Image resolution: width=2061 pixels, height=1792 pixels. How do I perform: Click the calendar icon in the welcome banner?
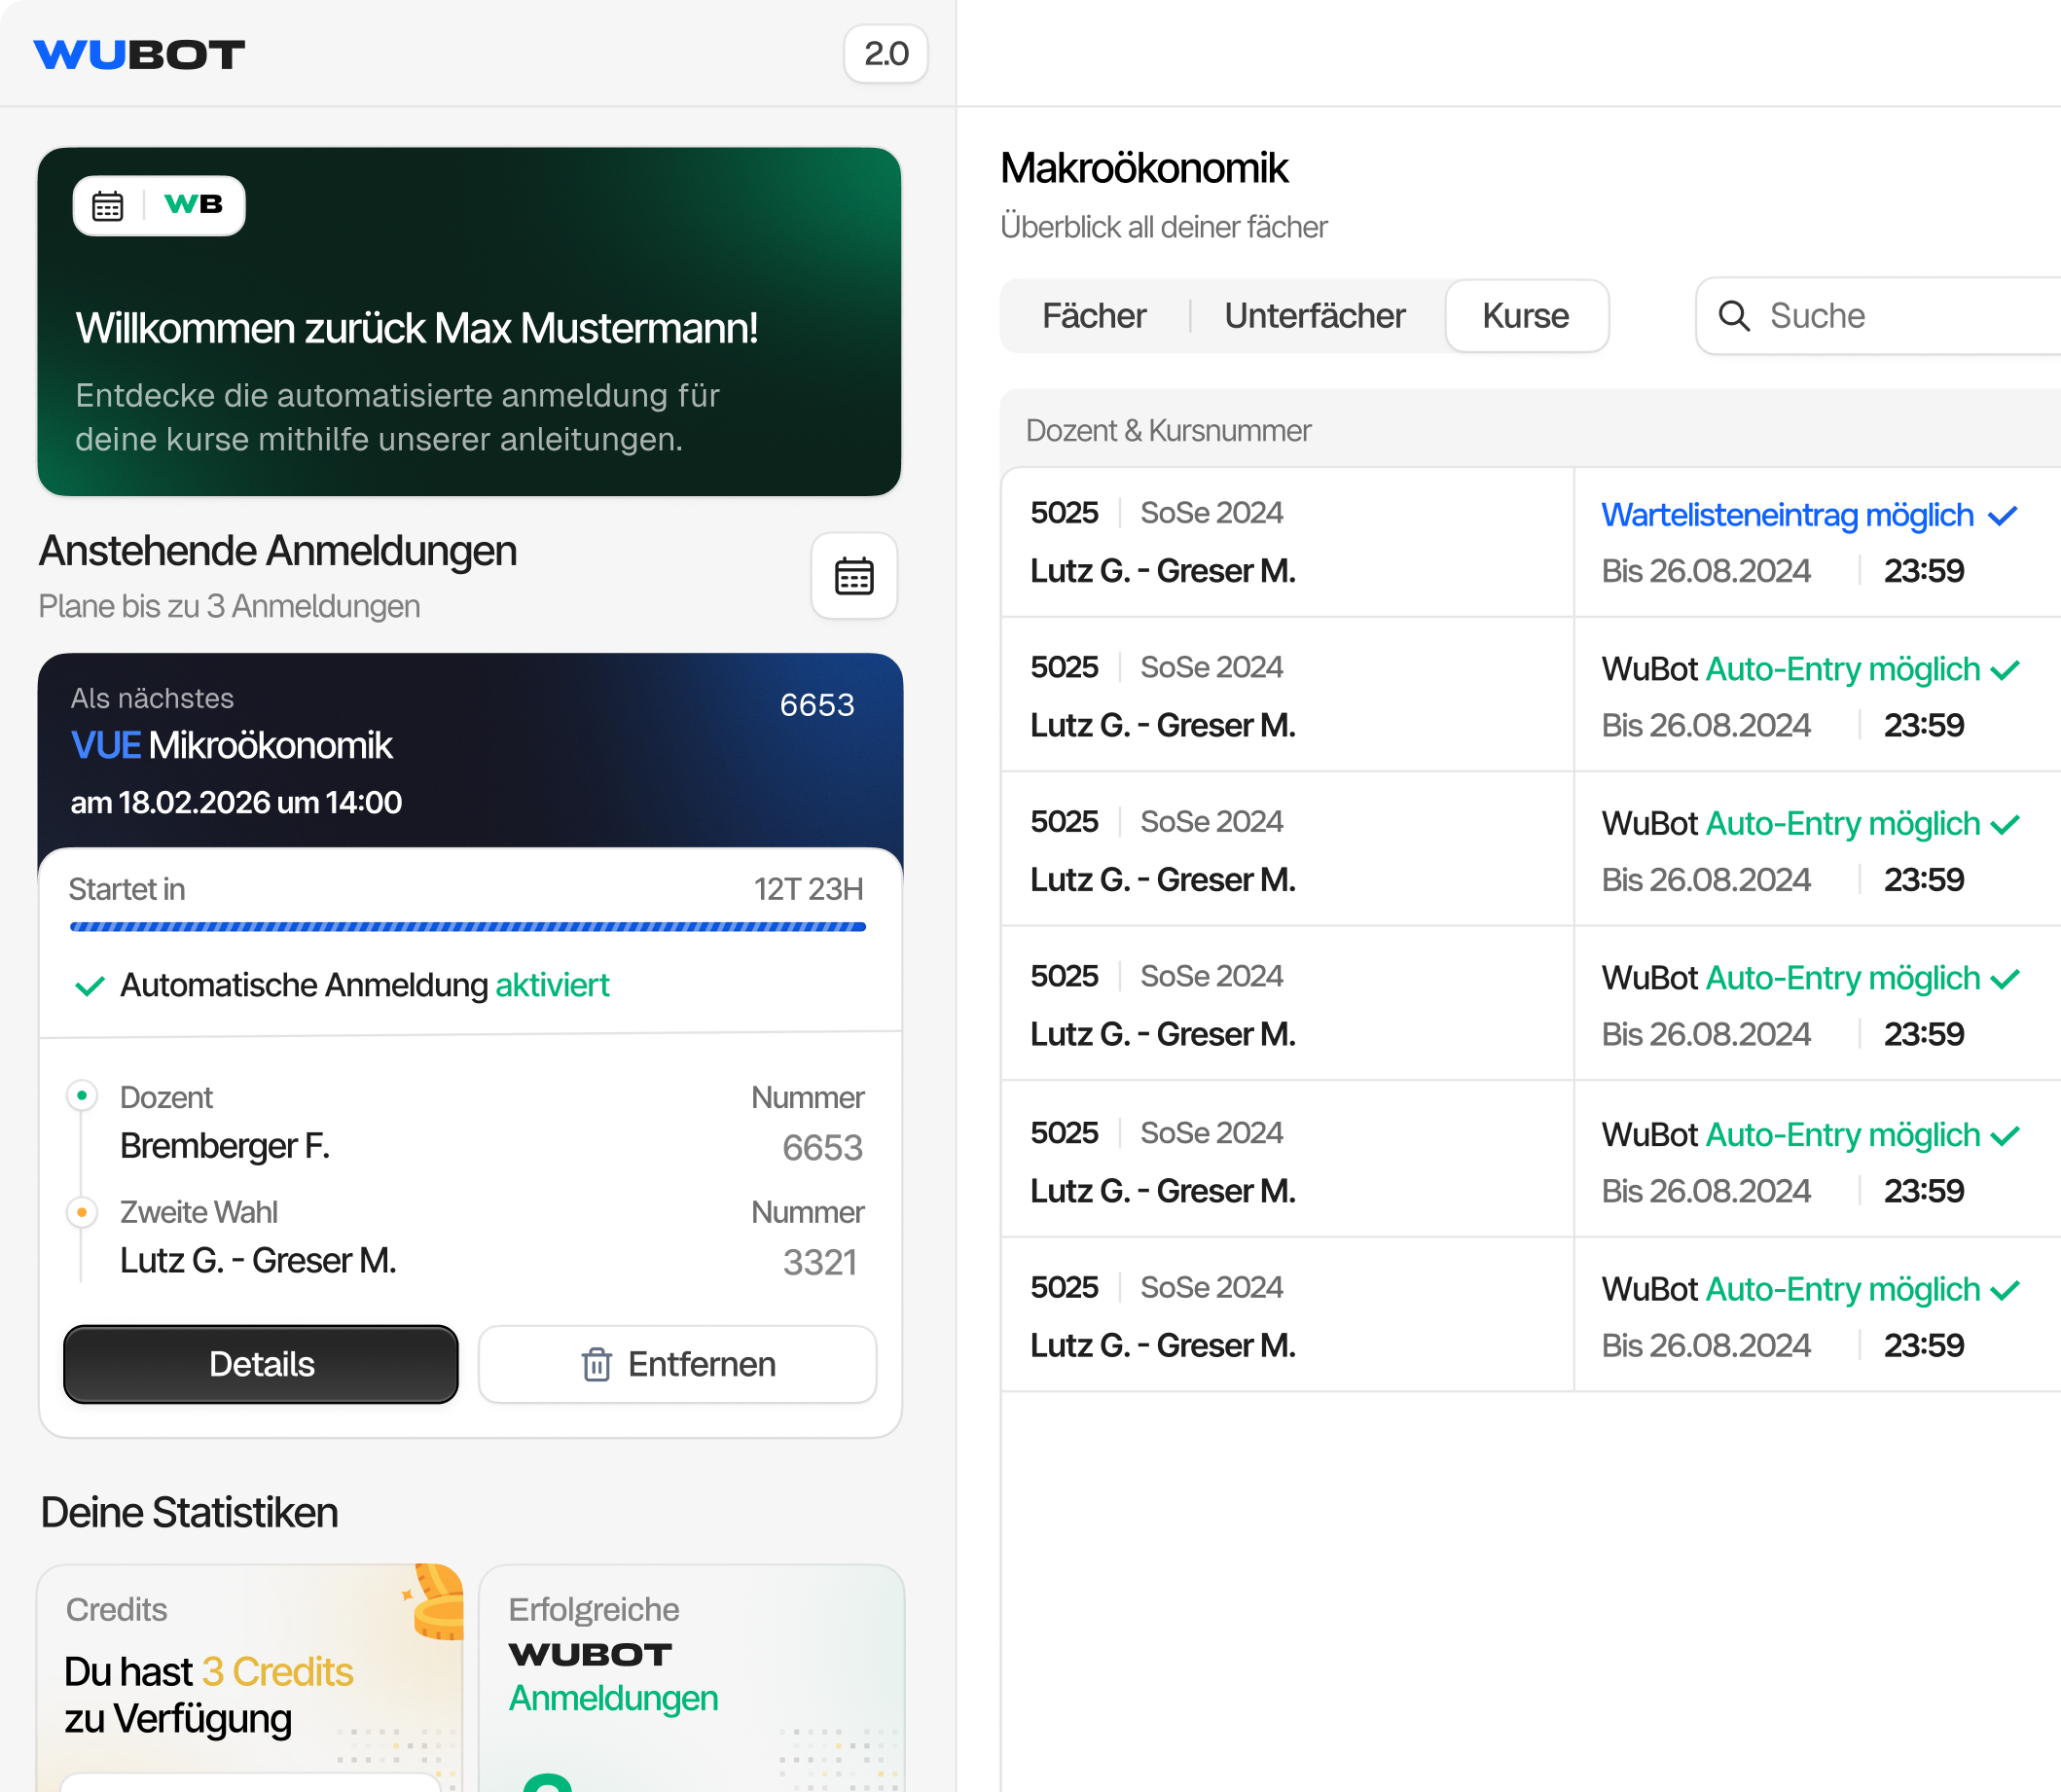coord(109,206)
